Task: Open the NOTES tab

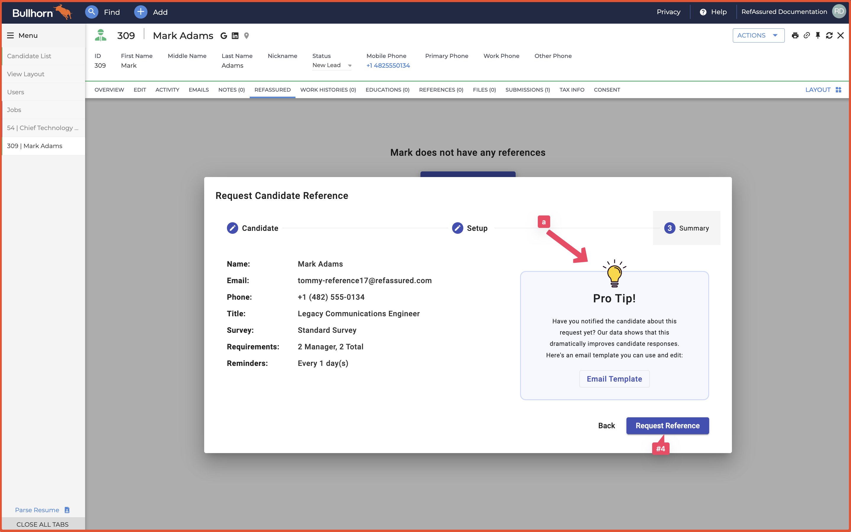Action: tap(231, 90)
